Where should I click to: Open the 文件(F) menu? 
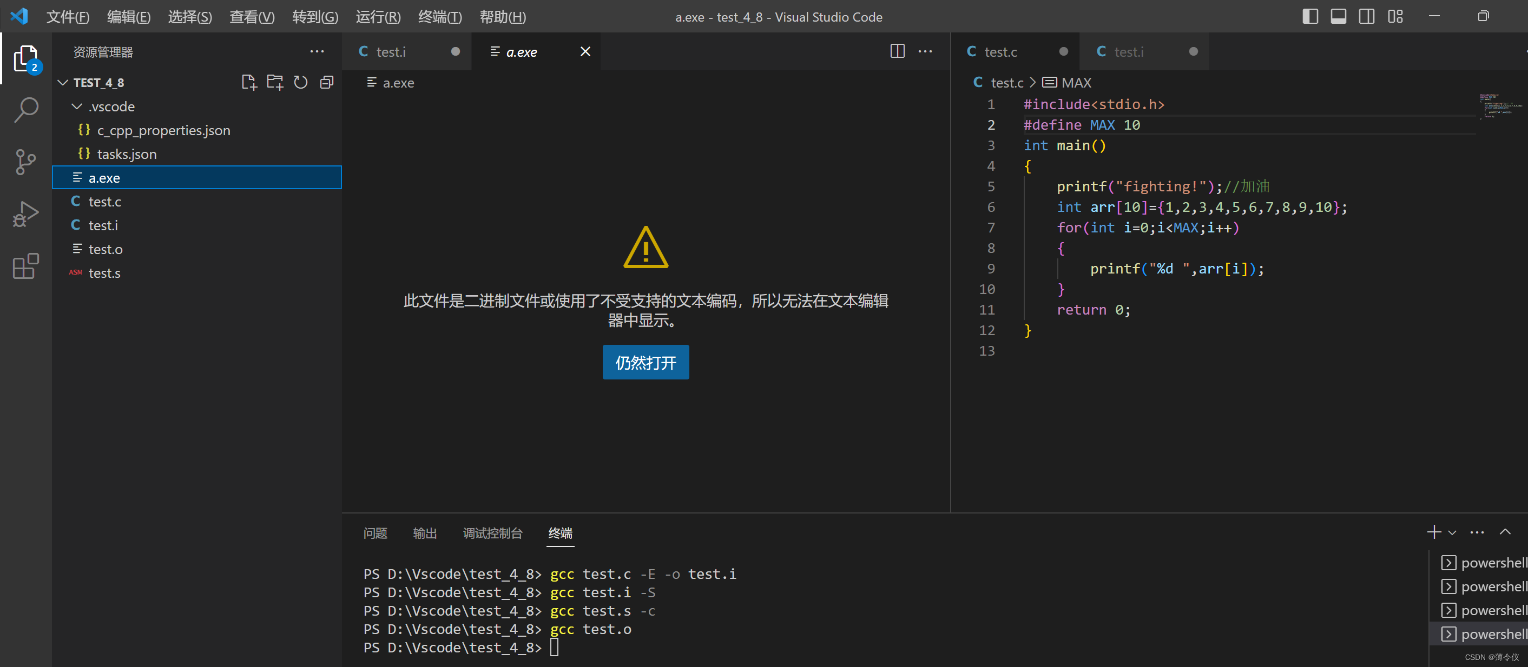pyautogui.click(x=68, y=17)
